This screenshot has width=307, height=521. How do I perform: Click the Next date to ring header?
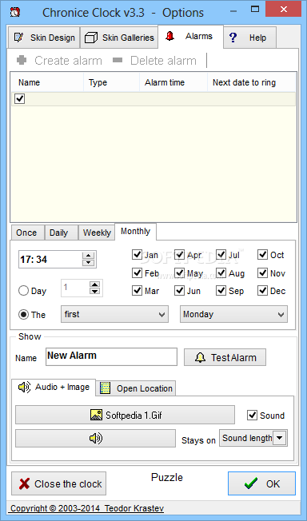[x=252, y=82]
